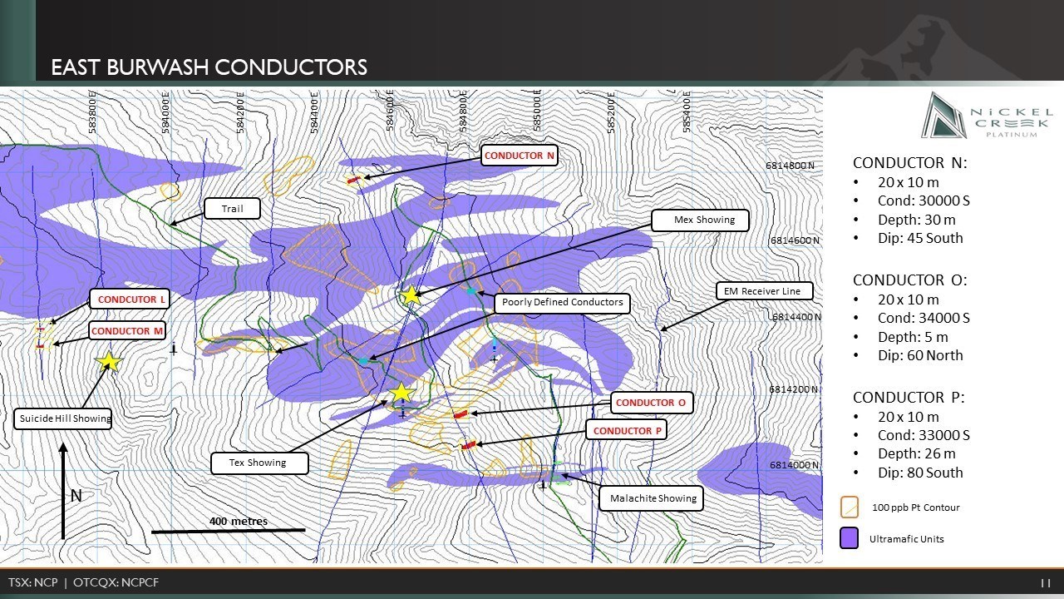Click the Depth: 26 m bullet
Image resolution: width=1064 pixels, height=599 pixels.
[x=917, y=454]
